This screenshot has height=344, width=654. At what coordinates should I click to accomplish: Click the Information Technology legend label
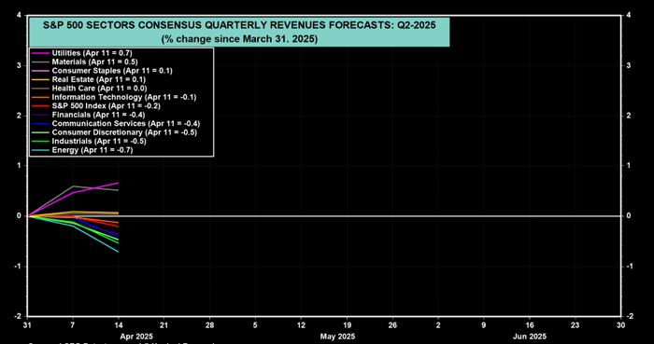click(x=124, y=97)
